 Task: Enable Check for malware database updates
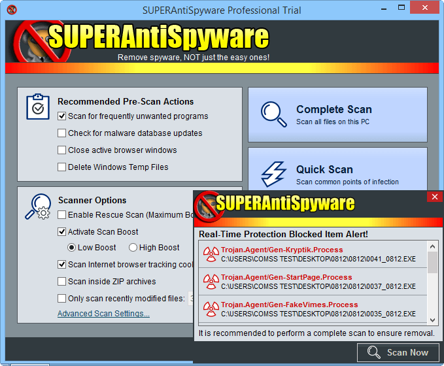pos(61,133)
